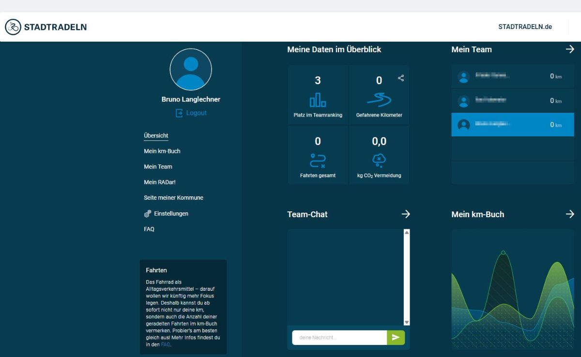Click the Platz im Teamranking label
The image size is (581, 357).
(318, 115)
